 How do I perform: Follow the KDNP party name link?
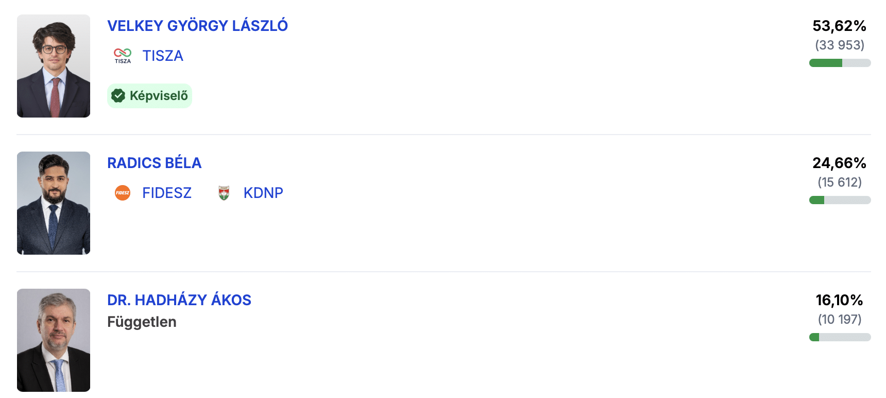[263, 193]
